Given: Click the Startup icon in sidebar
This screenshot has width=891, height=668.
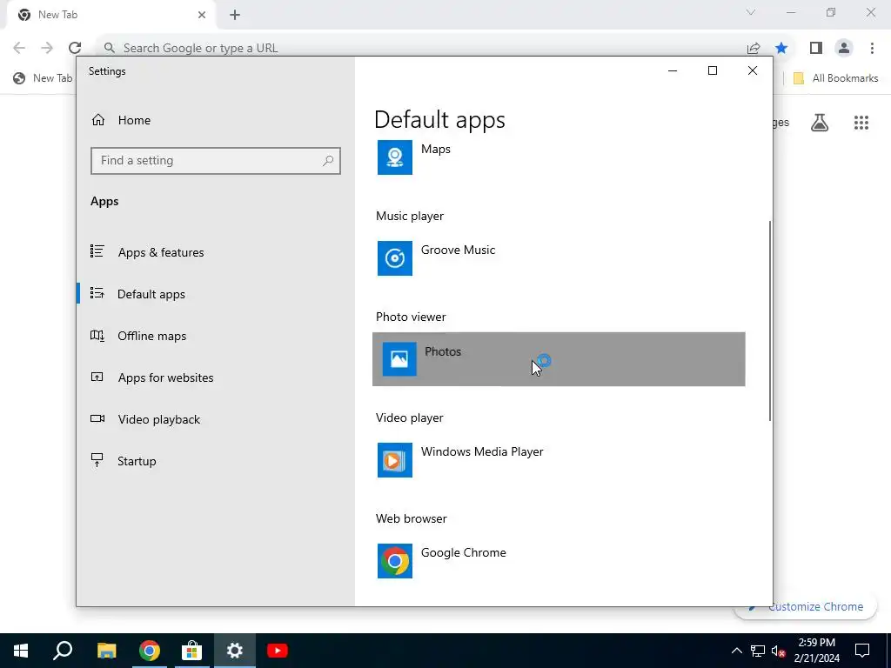Looking at the screenshot, I should pyautogui.click(x=97, y=460).
